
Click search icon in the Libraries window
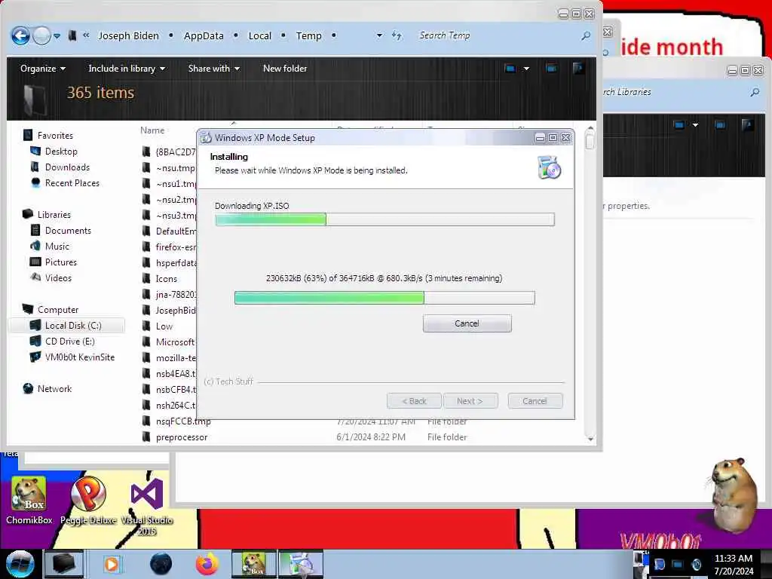755,92
